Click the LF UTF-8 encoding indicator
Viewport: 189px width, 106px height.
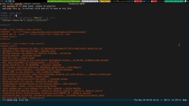click(176, 100)
